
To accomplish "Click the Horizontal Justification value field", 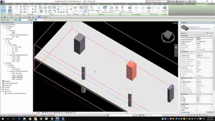I will pyautogui.click(x=204, y=37).
